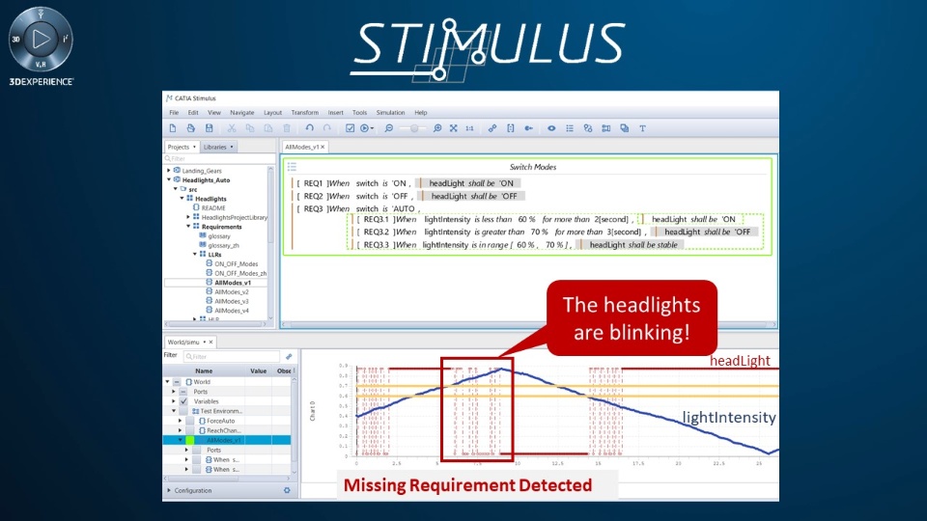Expand the Landing_Gears project node

[169, 170]
